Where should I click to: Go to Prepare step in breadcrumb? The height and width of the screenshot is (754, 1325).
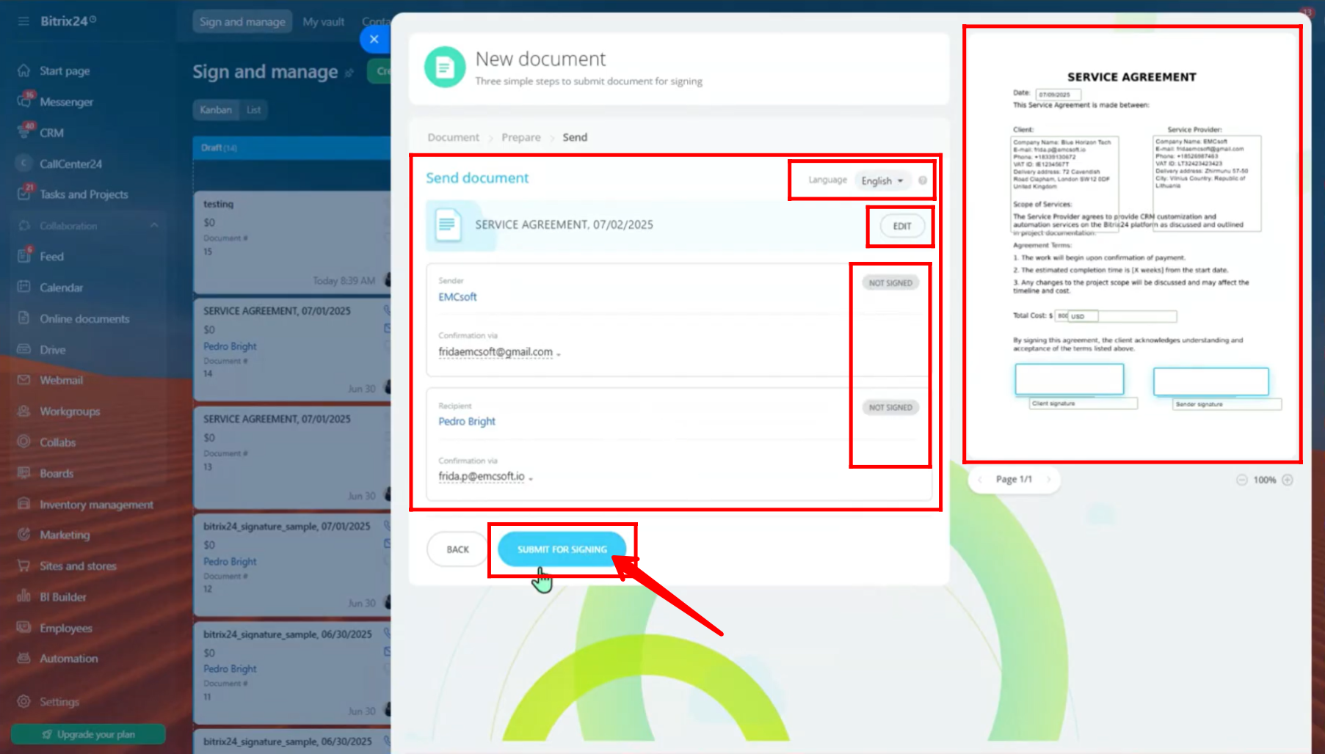click(521, 137)
